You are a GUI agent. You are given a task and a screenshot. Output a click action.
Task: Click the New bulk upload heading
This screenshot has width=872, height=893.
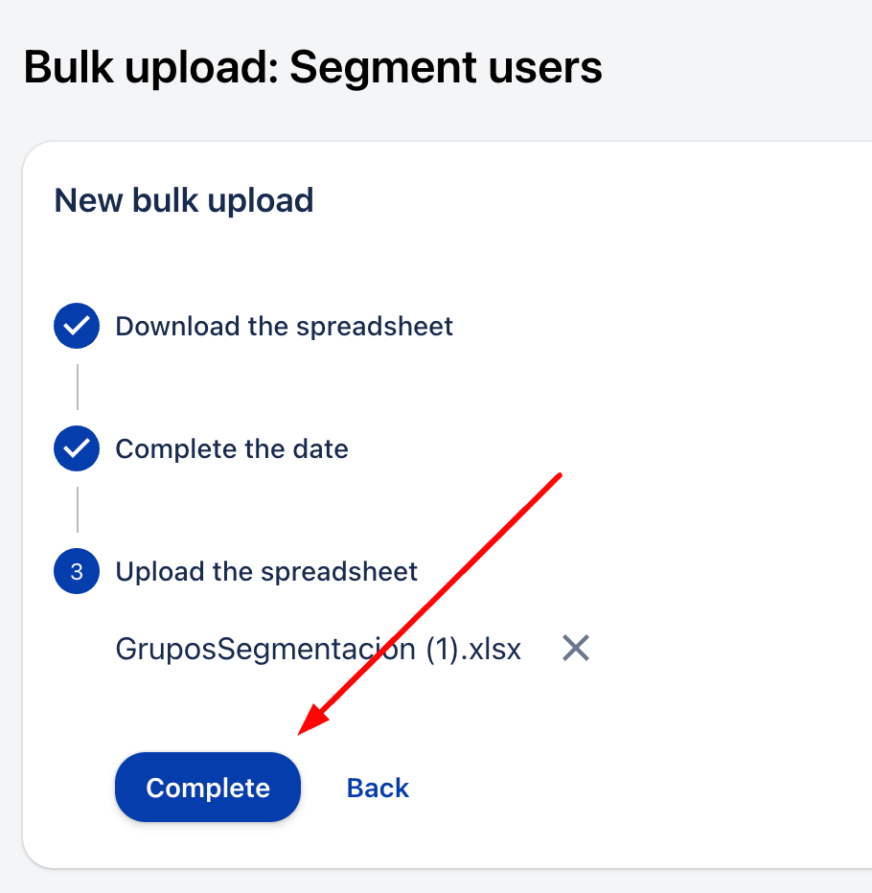184,200
